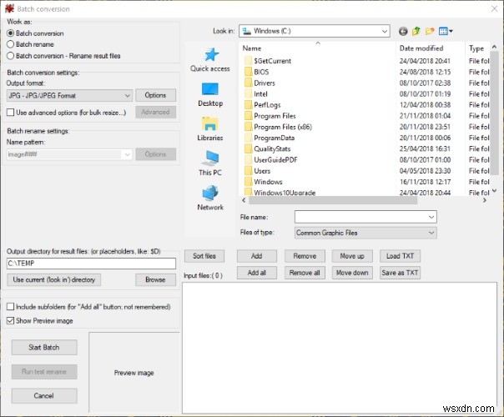Image resolution: width=504 pixels, height=417 pixels.
Task: Select the Windows folder icon
Action: 248,182
